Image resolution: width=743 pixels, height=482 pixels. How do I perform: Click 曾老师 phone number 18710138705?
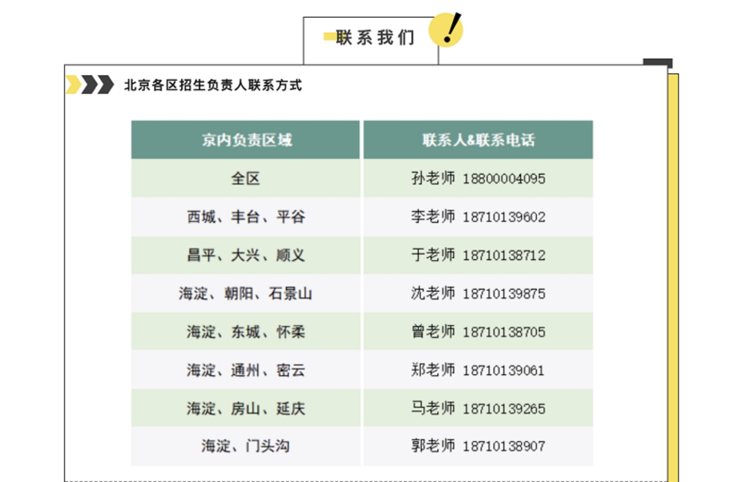[504, 332]
